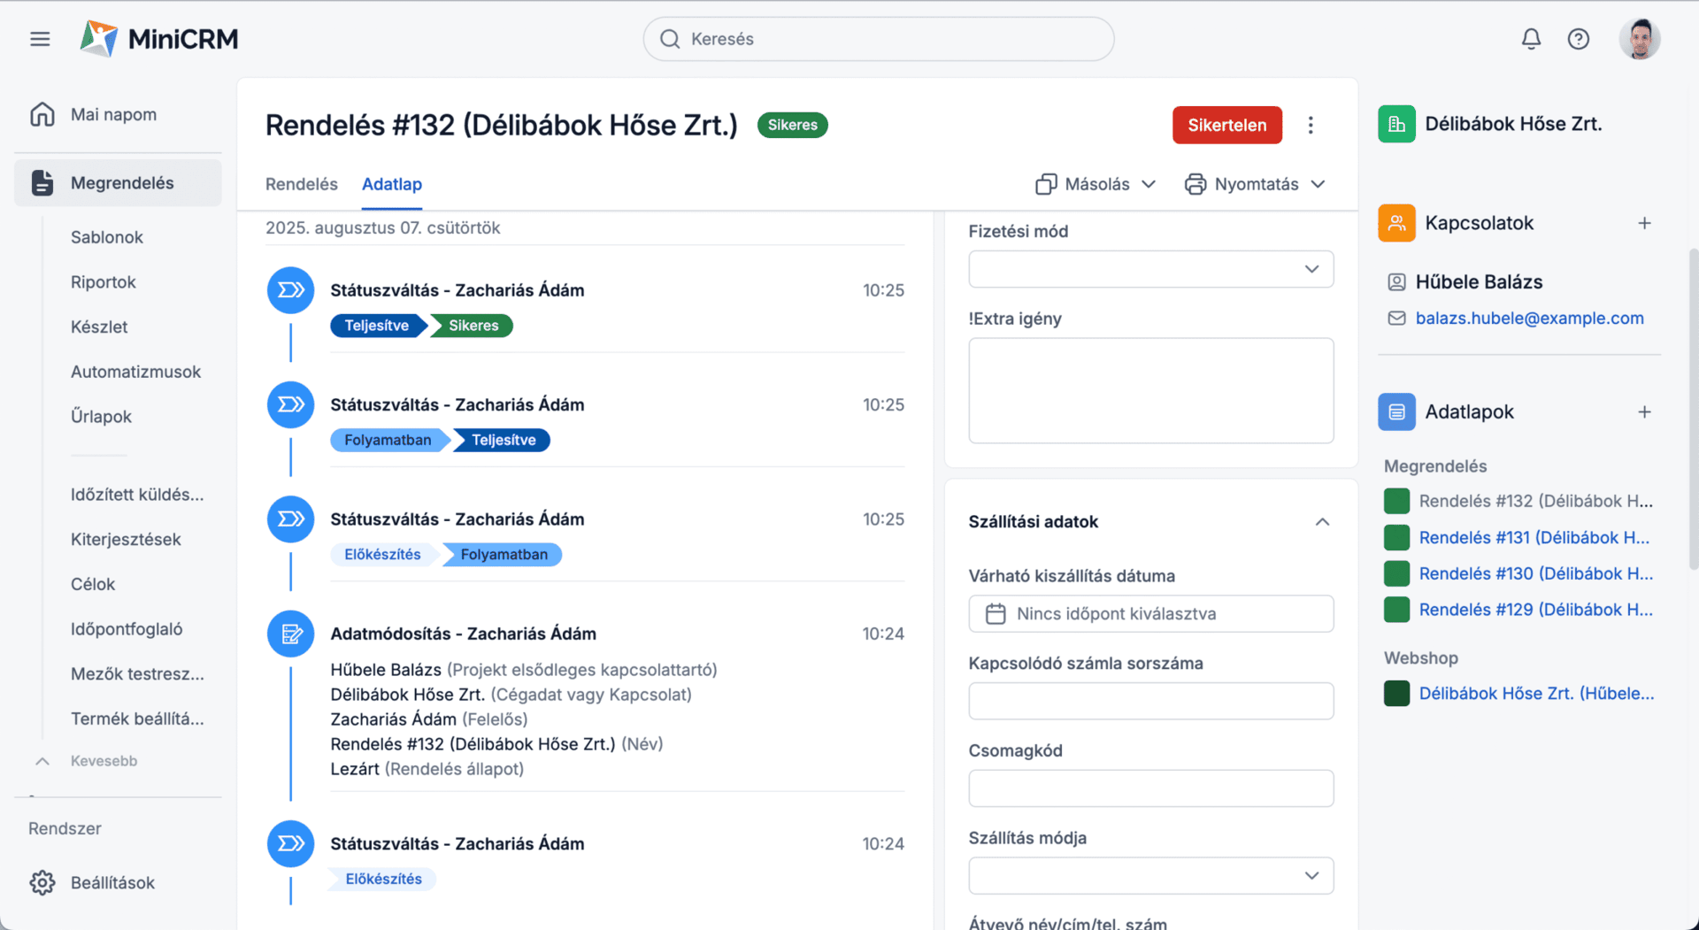This screenshot has width=1699, height=930.
Task: Click the search magnifier icon
Action: point(670,39)
